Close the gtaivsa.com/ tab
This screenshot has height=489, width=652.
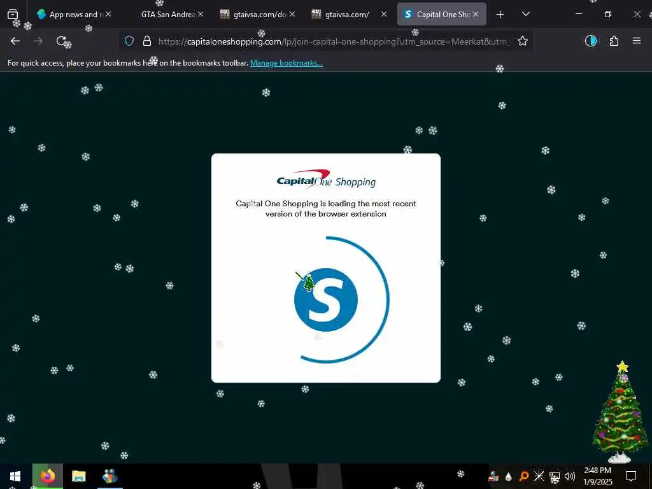pyautogui.click(x=384, y=14)
